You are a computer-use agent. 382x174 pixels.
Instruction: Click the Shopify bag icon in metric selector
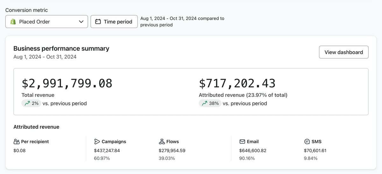(x=13, y=22)
